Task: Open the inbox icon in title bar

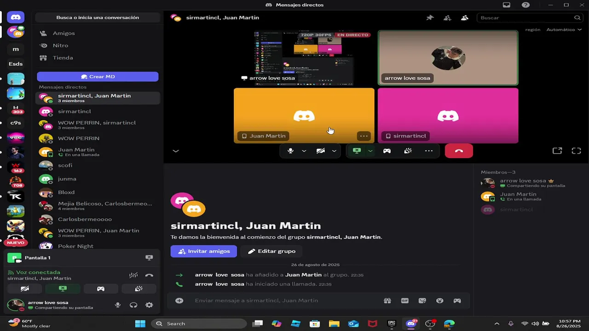Action: [x=507, y=5]
